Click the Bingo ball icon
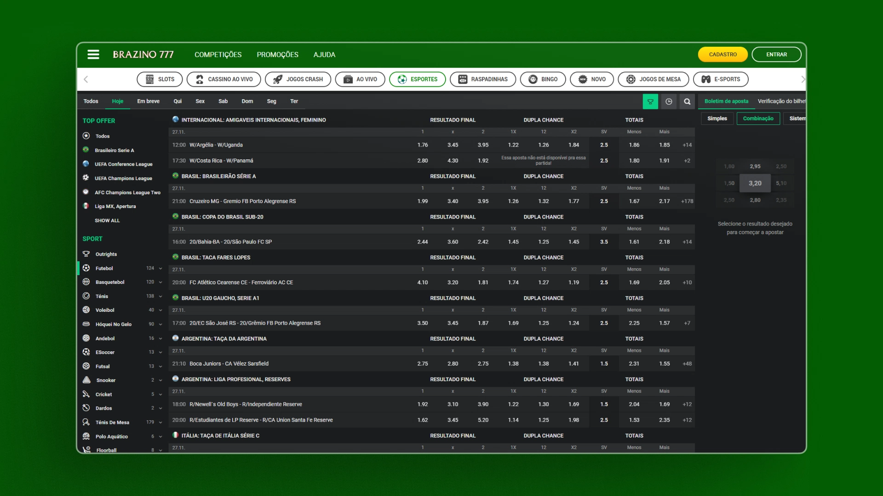The height and width of the screenshot is (496, 883). 533,79
